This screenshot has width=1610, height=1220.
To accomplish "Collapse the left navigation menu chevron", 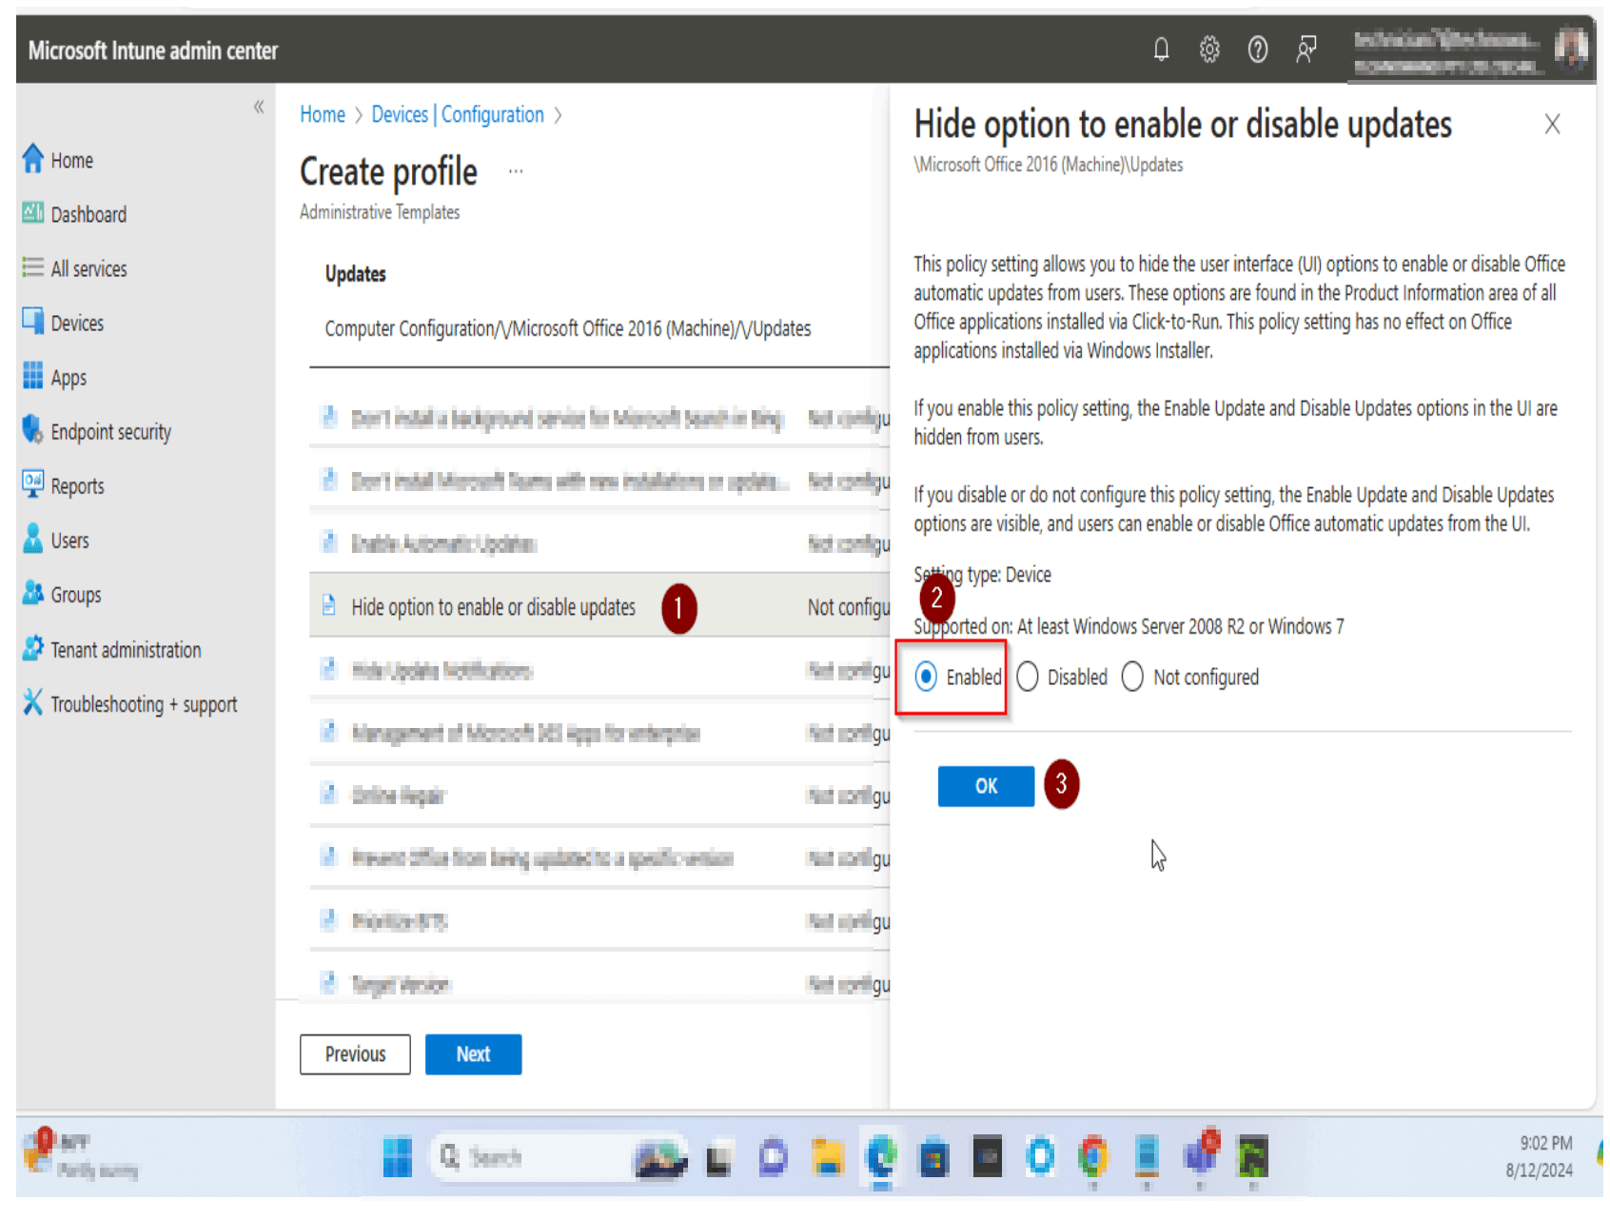I will [259, 107].
